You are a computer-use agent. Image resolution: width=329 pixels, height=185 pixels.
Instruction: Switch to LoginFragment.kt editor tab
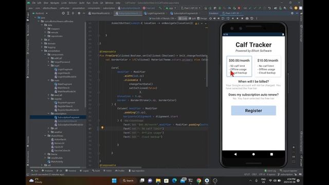(155, 13)
